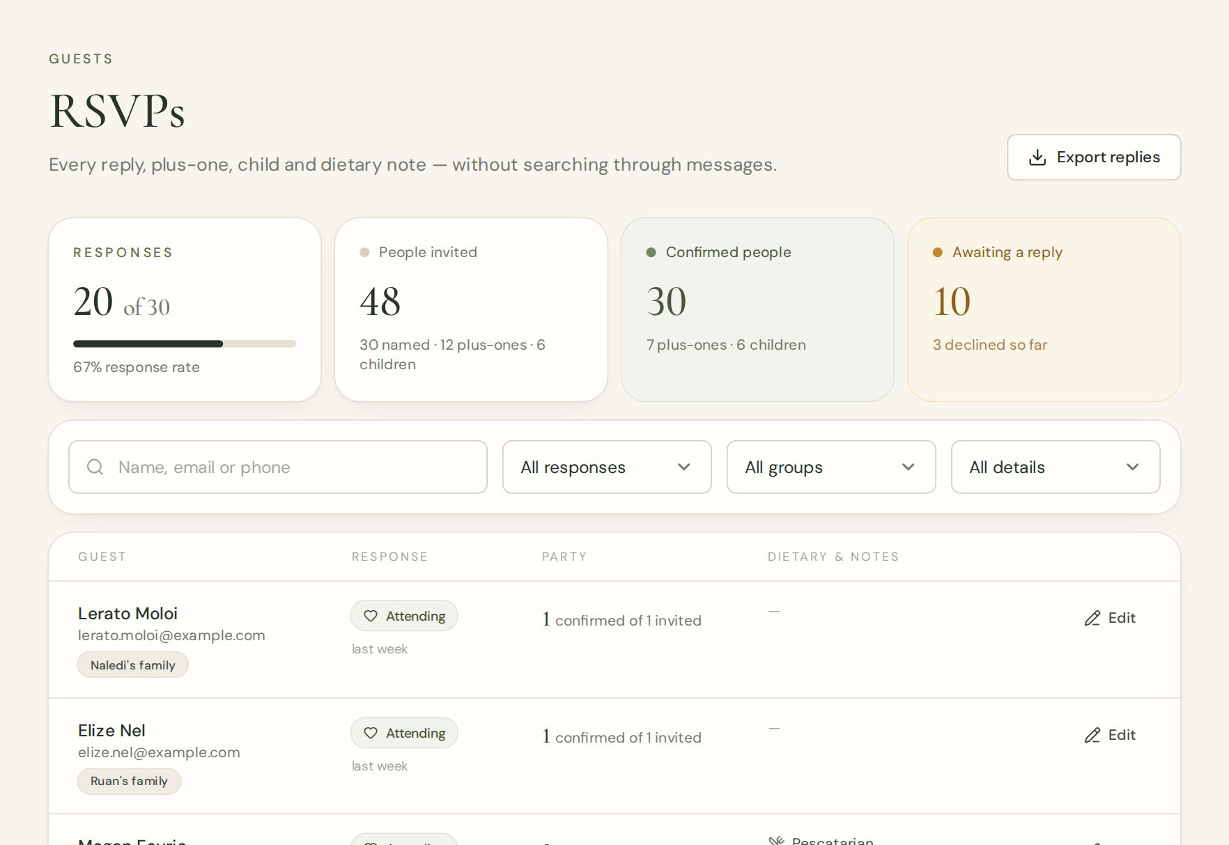This screenshot has width=1229, height=845.
Task: Open the People invited card
Action: click(x=471, y=309)
